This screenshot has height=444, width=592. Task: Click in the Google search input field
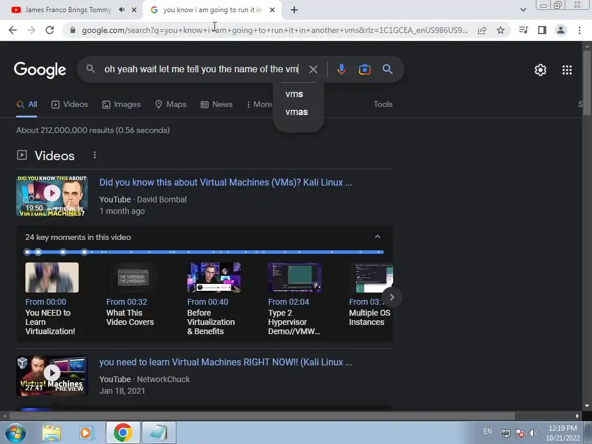(x=201, y=69)
